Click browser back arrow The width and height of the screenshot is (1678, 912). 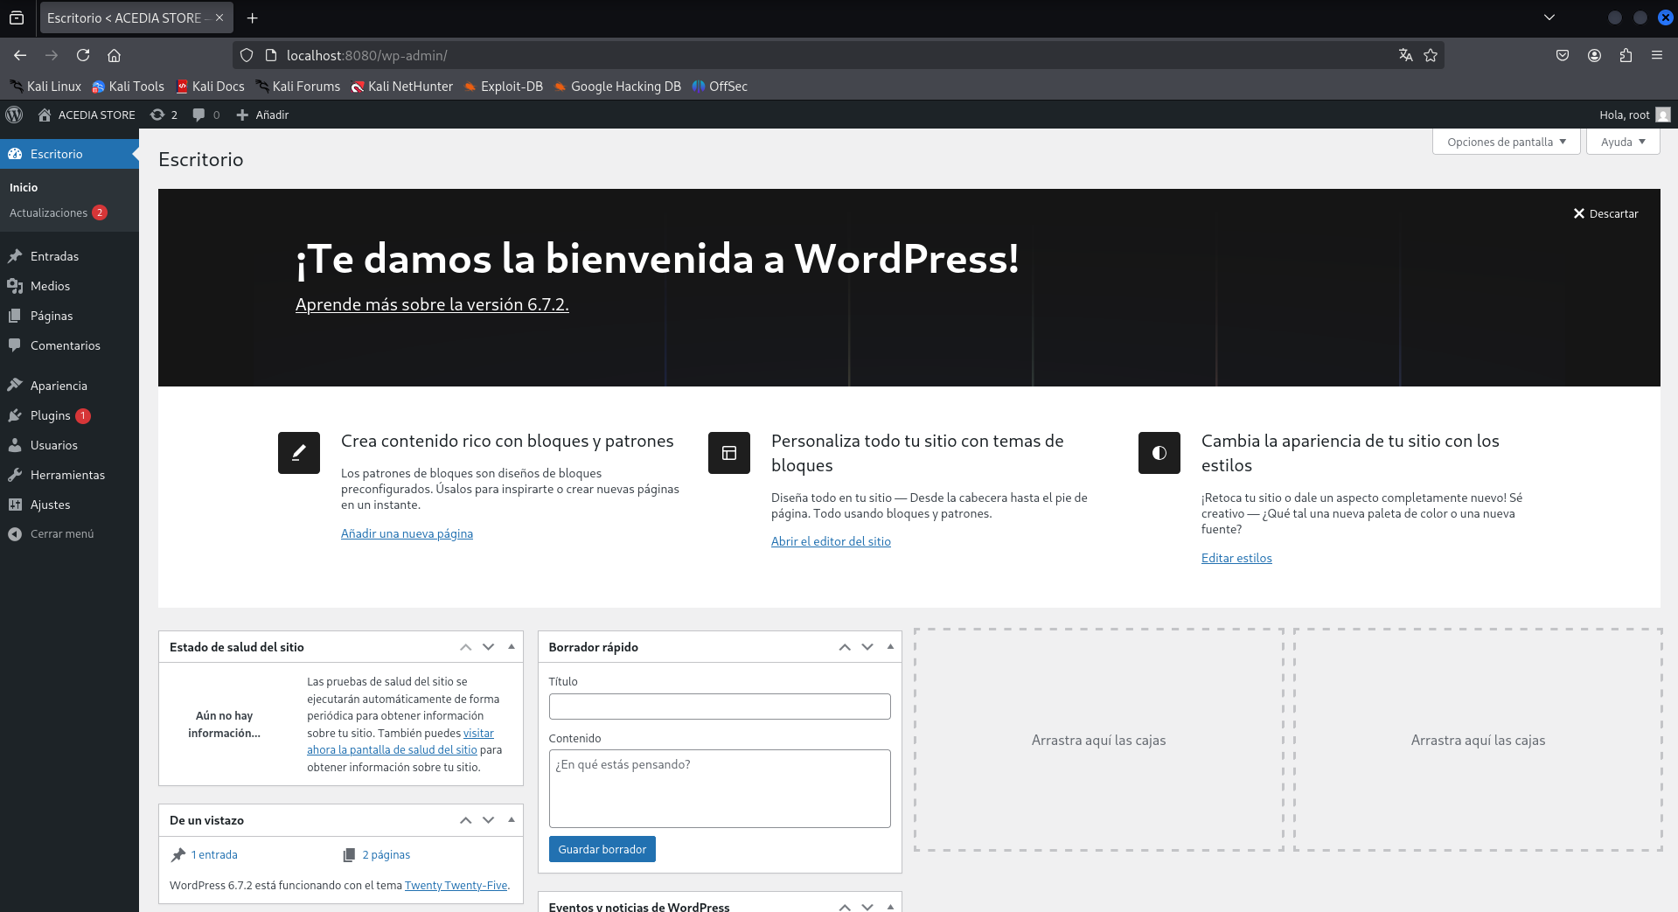coord(20,55)
